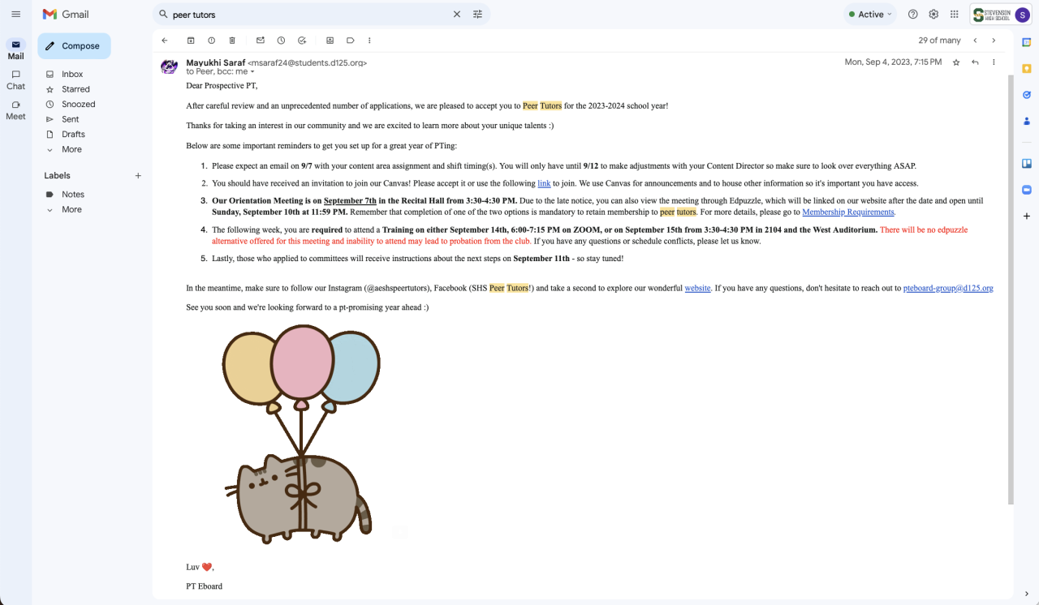Open the Zoom add-on
The height and width of the screenshot is (605, 1039).
(1026, 189)
